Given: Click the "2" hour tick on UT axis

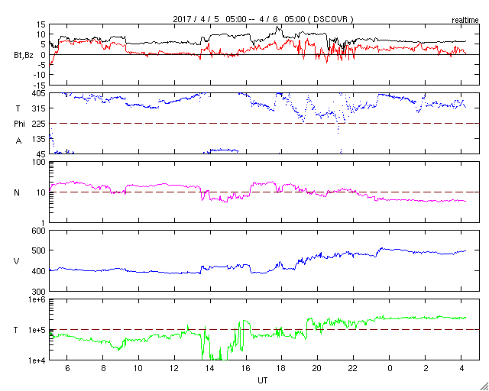Looking at the screenshot, I should pyautogui.click(x=426, y=368).
